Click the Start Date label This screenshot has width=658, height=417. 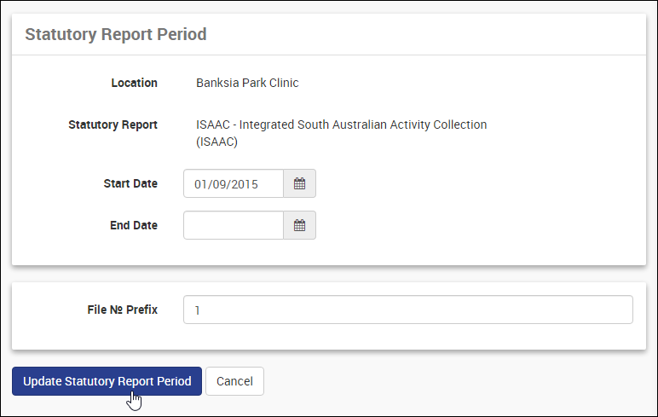[130, 183]
